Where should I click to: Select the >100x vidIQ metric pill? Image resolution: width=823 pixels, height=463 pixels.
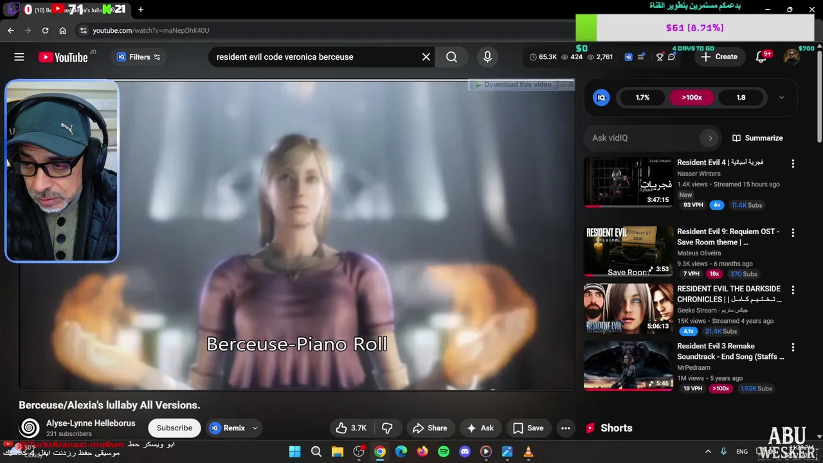pos(692,98)
